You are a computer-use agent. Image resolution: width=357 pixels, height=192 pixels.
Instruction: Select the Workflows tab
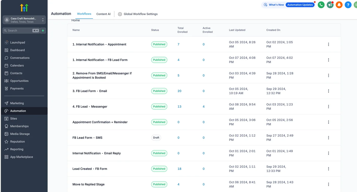point(84,14)
